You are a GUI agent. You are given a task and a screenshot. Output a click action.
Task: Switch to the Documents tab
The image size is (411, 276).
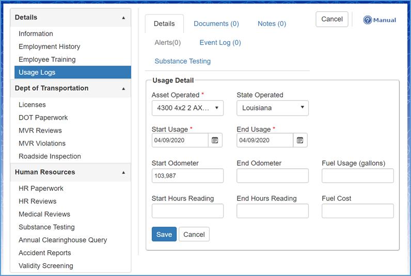(216, 24)
